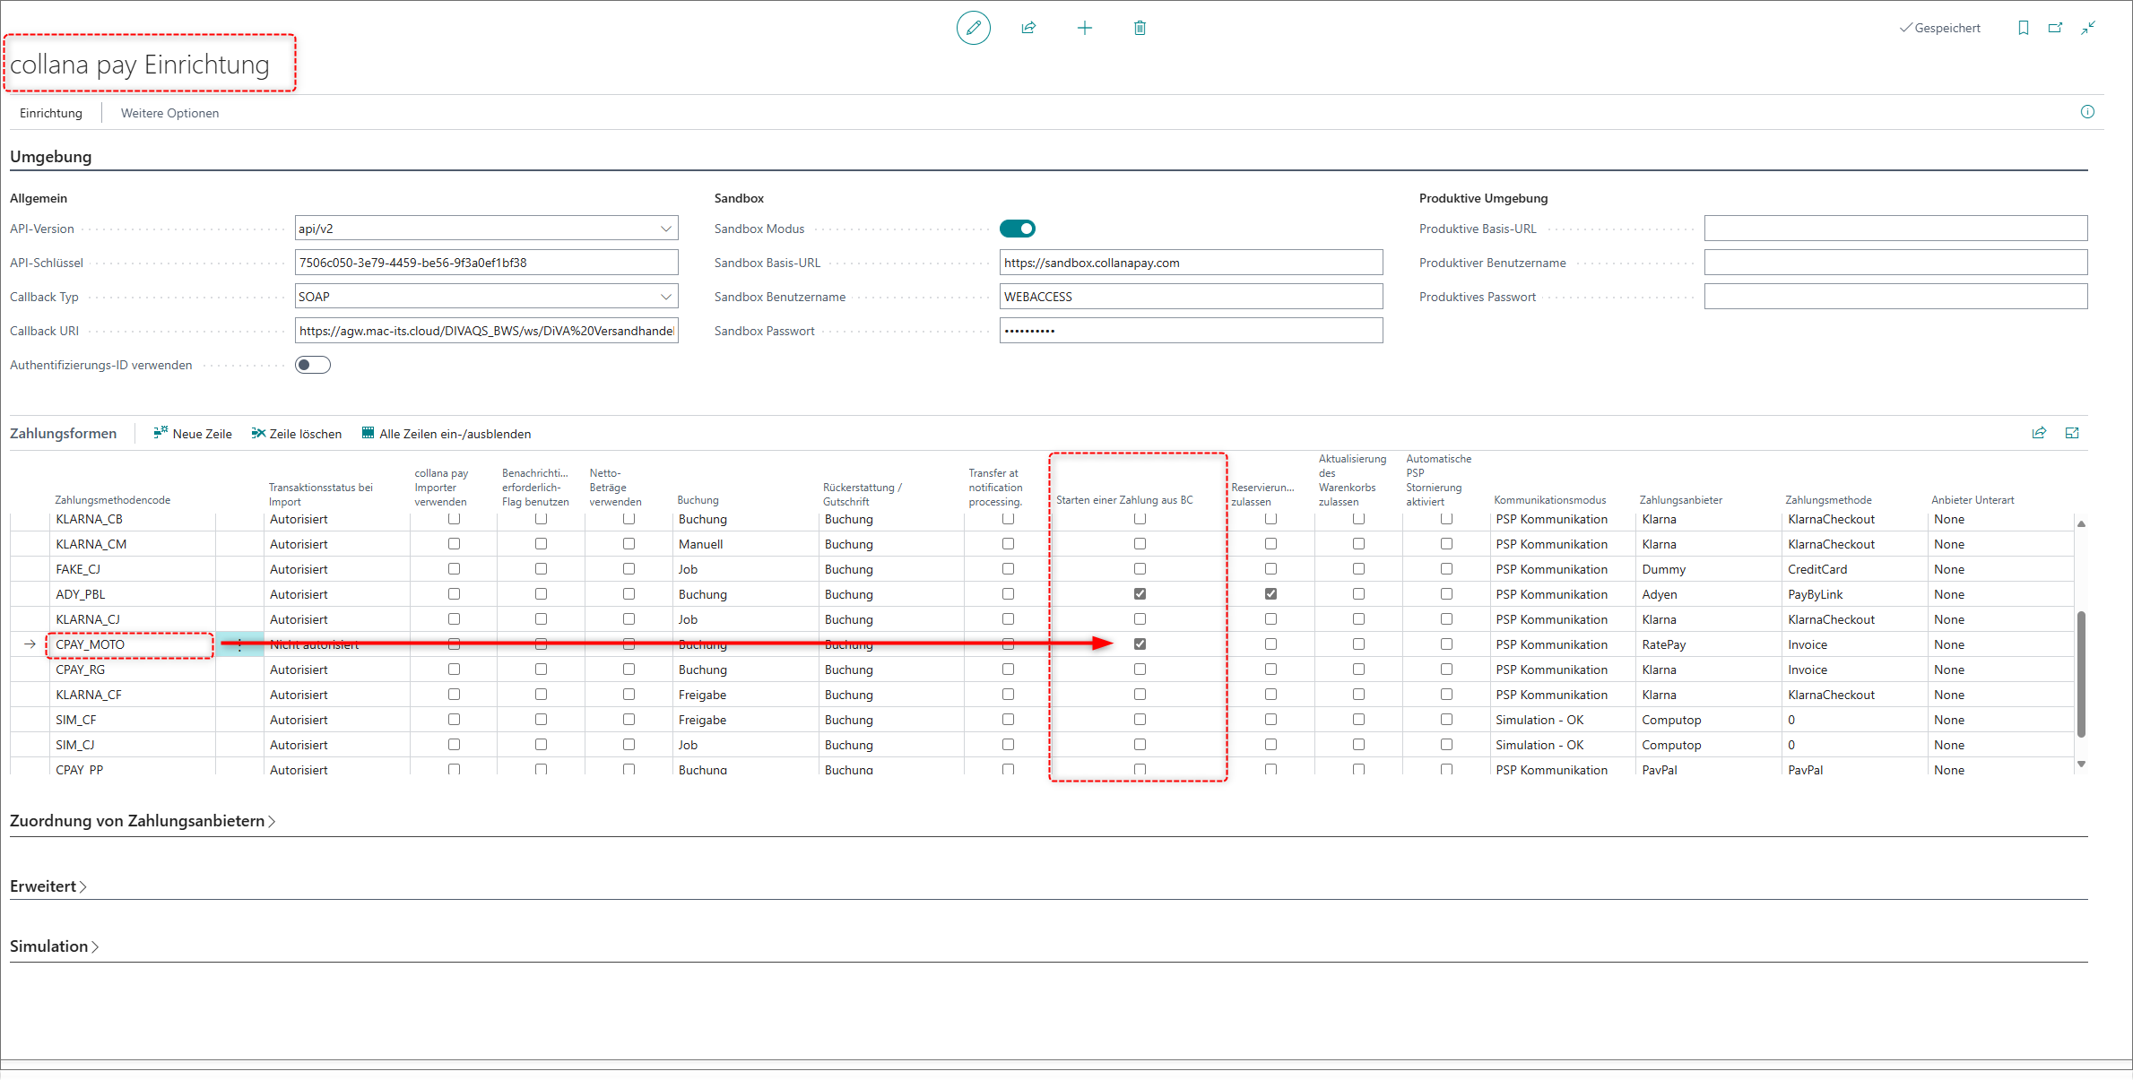
Task: Select the Einrichtung menu
Action: point(51,113)
